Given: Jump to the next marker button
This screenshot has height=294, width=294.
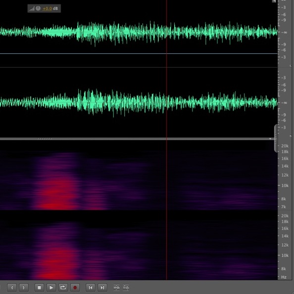Looking at the screenshot, I should (102, 288).
